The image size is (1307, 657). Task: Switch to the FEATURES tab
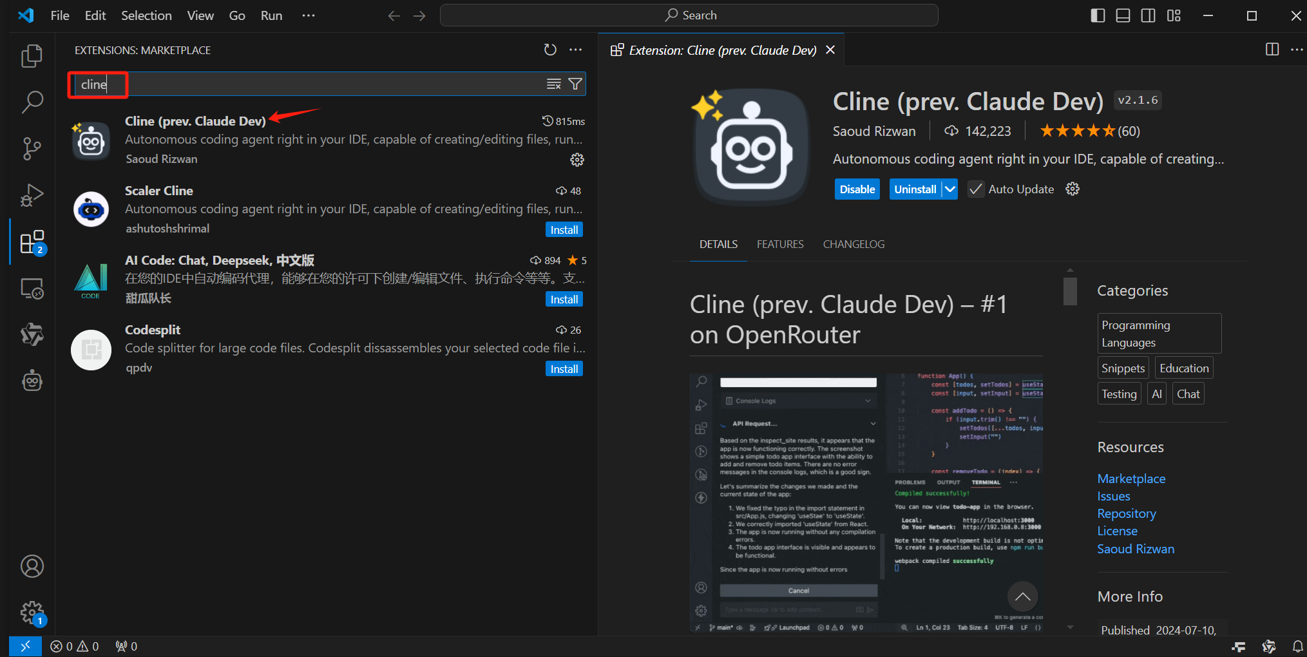[780, 244]
